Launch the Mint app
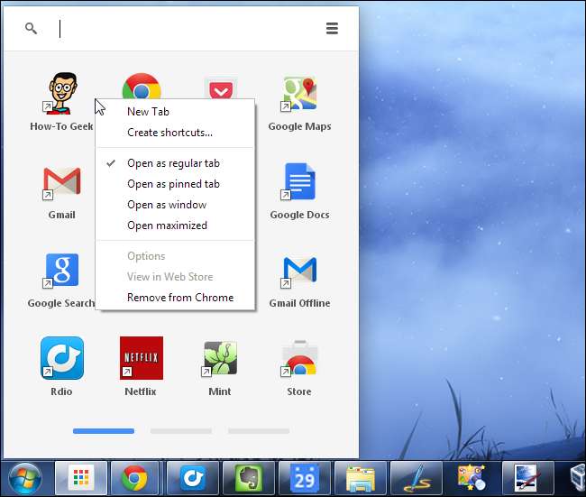 220,358
